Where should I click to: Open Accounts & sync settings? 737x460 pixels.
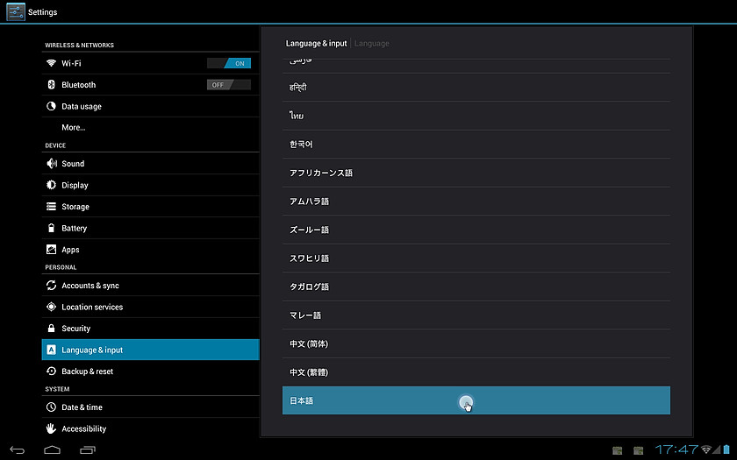click(150, 286)
